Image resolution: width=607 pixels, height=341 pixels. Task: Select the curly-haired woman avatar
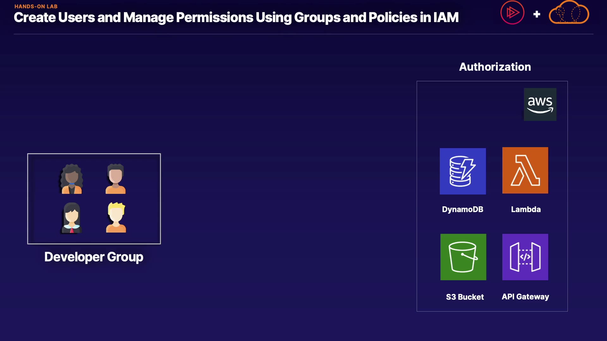(x=72, y=179)
